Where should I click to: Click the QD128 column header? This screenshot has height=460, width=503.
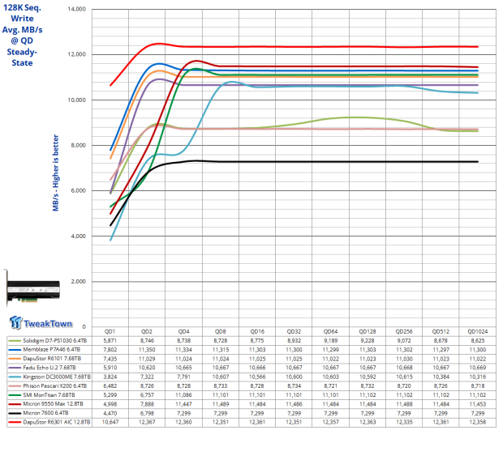[368, 333]
